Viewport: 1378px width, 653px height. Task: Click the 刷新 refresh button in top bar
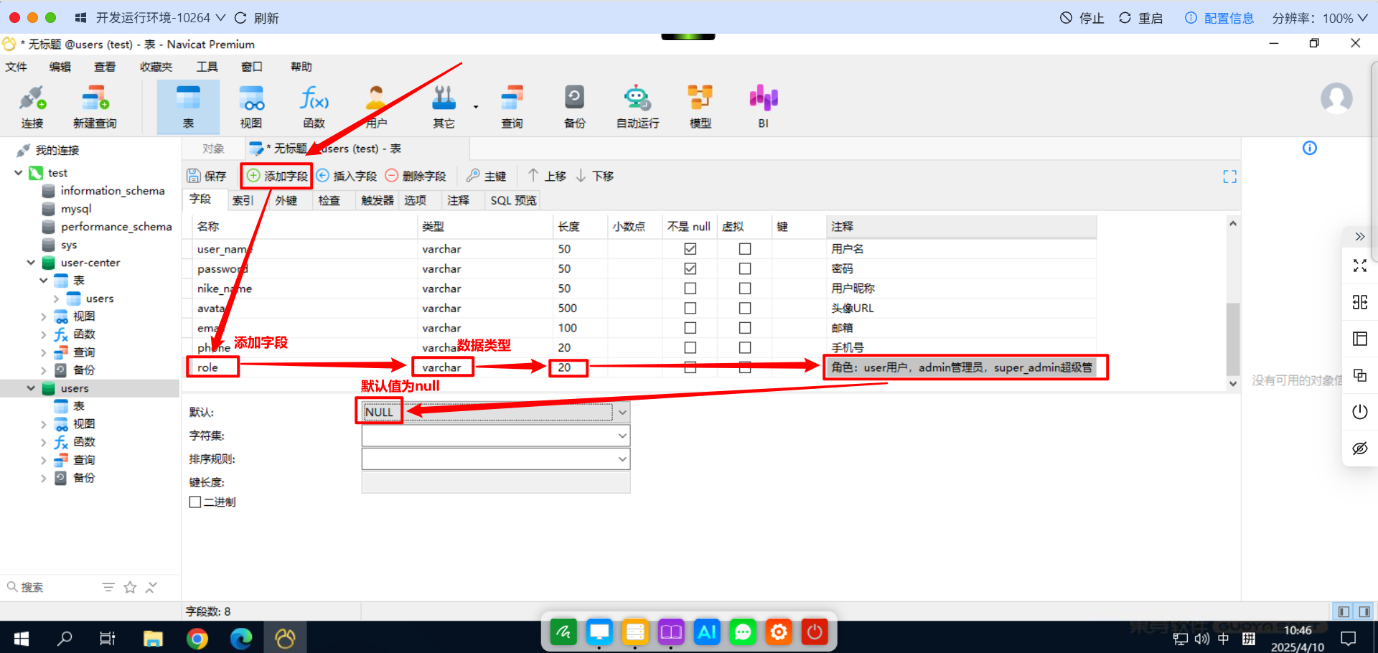[257, 18]
